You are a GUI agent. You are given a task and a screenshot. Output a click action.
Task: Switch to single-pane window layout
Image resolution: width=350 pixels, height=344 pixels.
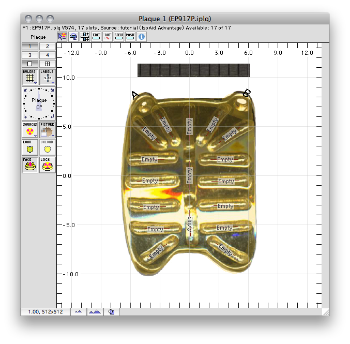30,64
